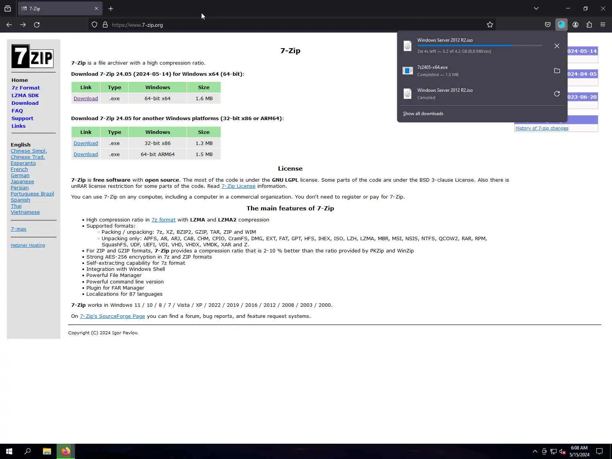The height and width of the screenshot is (459, 612).
Task: Open Links sidebar page
Action: click(x=18, y=126)
